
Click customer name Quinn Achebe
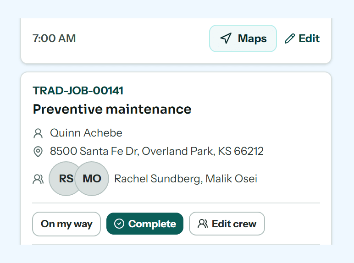tap(86, 133)
